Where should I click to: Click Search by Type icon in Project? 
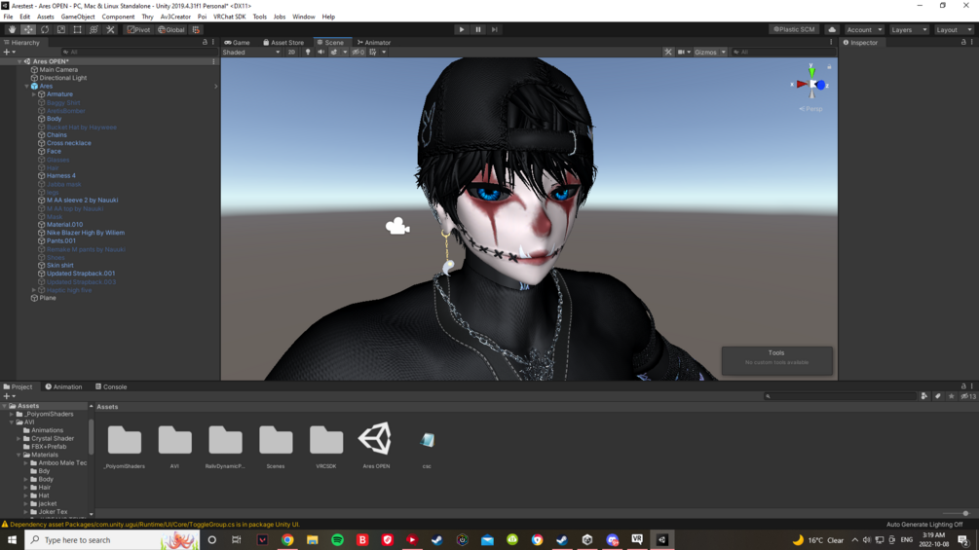924,396
